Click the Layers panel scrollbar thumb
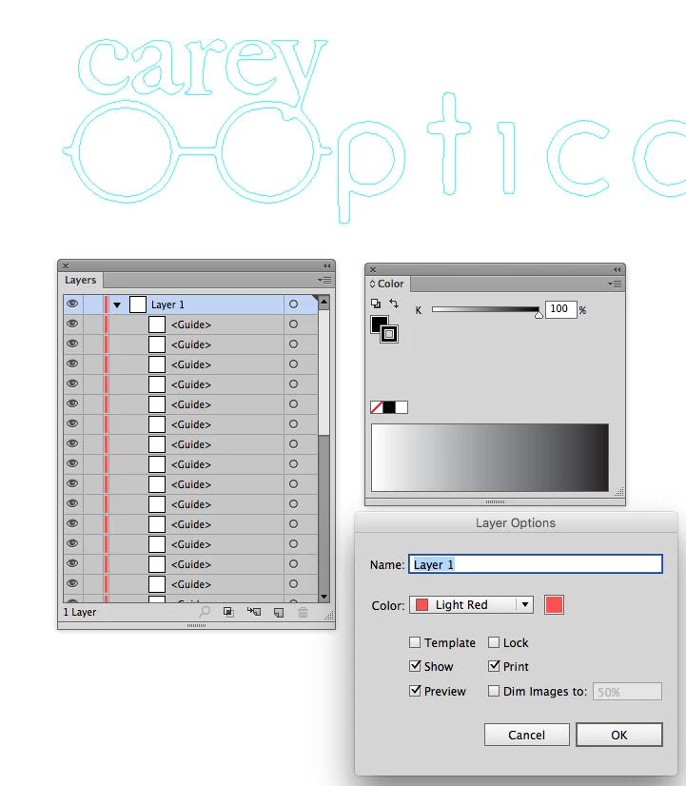The width and height of the screenshot is (686, 786). (x=323, y=372)
